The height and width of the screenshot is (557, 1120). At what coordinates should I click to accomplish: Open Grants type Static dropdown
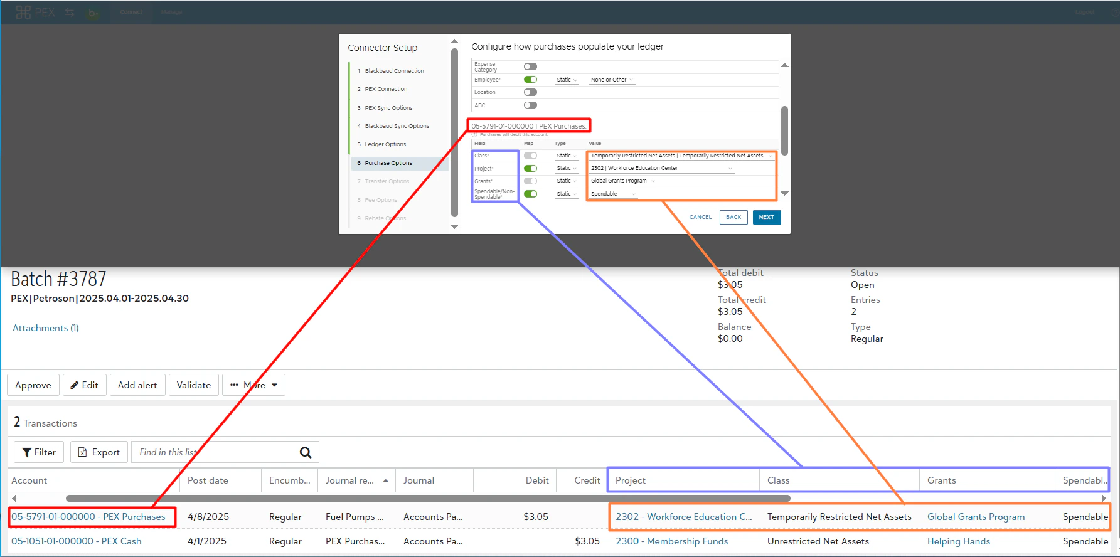point(567,181)
